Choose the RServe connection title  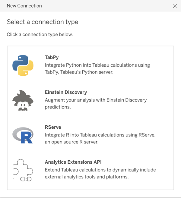click(53, 127)
